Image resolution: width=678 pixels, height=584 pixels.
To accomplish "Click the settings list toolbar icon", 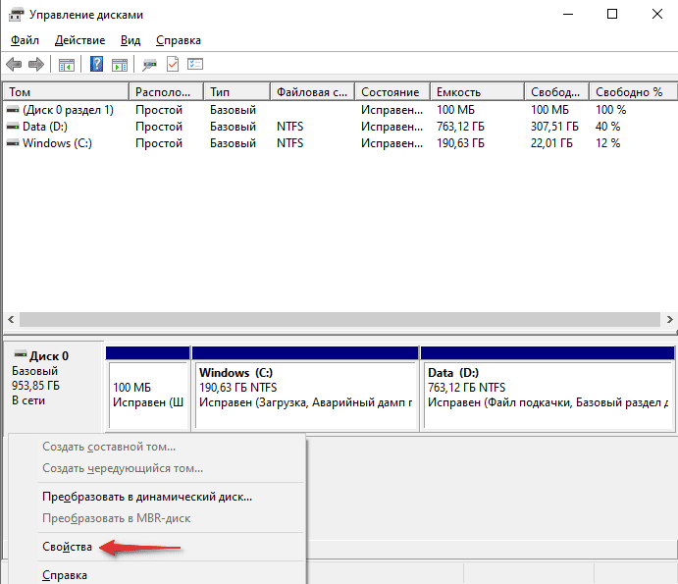I will click(195, 65).
